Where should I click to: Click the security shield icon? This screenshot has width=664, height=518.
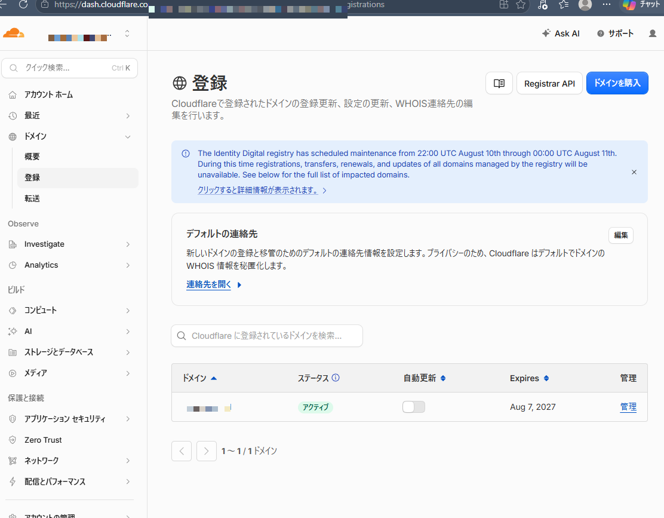coord(13,419)
